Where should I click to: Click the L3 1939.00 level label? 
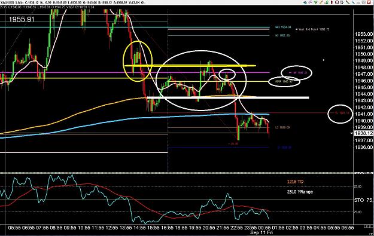coord(282,127)
